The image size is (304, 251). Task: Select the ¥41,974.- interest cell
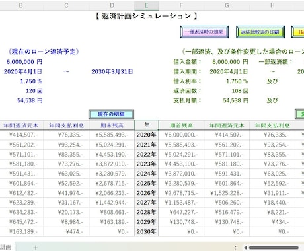pos(66,193)
